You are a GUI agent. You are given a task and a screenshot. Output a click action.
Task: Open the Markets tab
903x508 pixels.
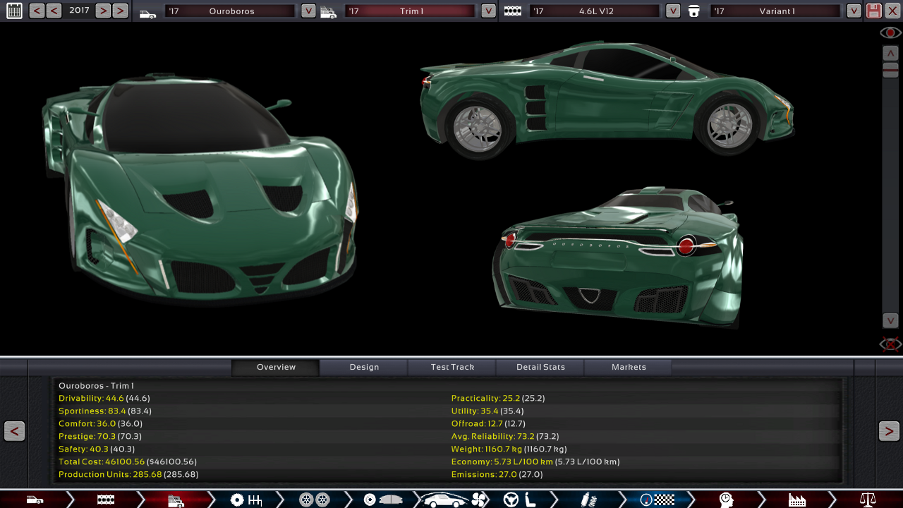629,367
